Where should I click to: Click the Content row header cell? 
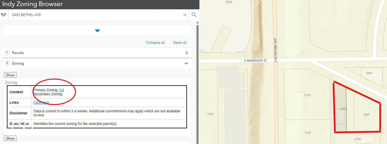click(19, 92)
